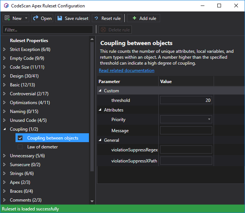Expand the Unused Code (4/5) group
This screenshot has width=245, height=213.
click(4, 120)
